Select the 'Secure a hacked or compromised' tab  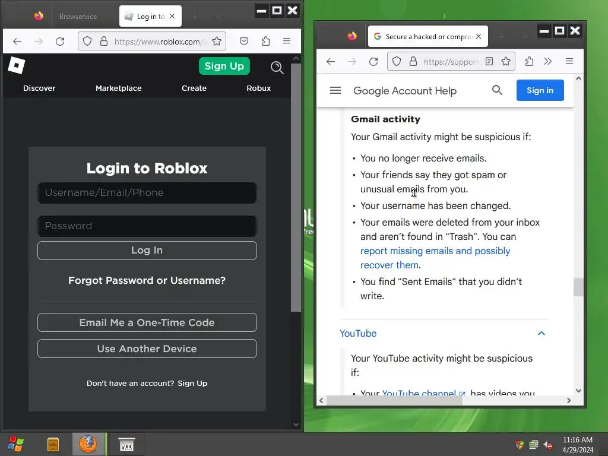[428, 36]
